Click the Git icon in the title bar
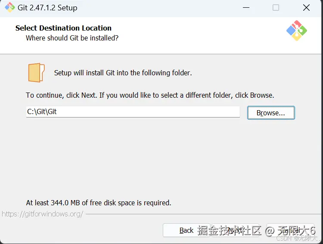323x244 pixels. (x=9, y=8)
